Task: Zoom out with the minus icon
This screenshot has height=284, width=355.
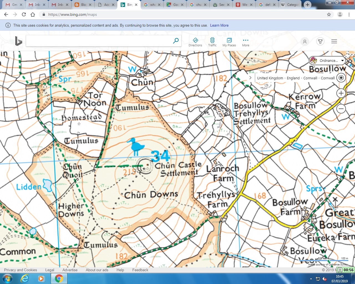Action: click(x=341, y=109)
